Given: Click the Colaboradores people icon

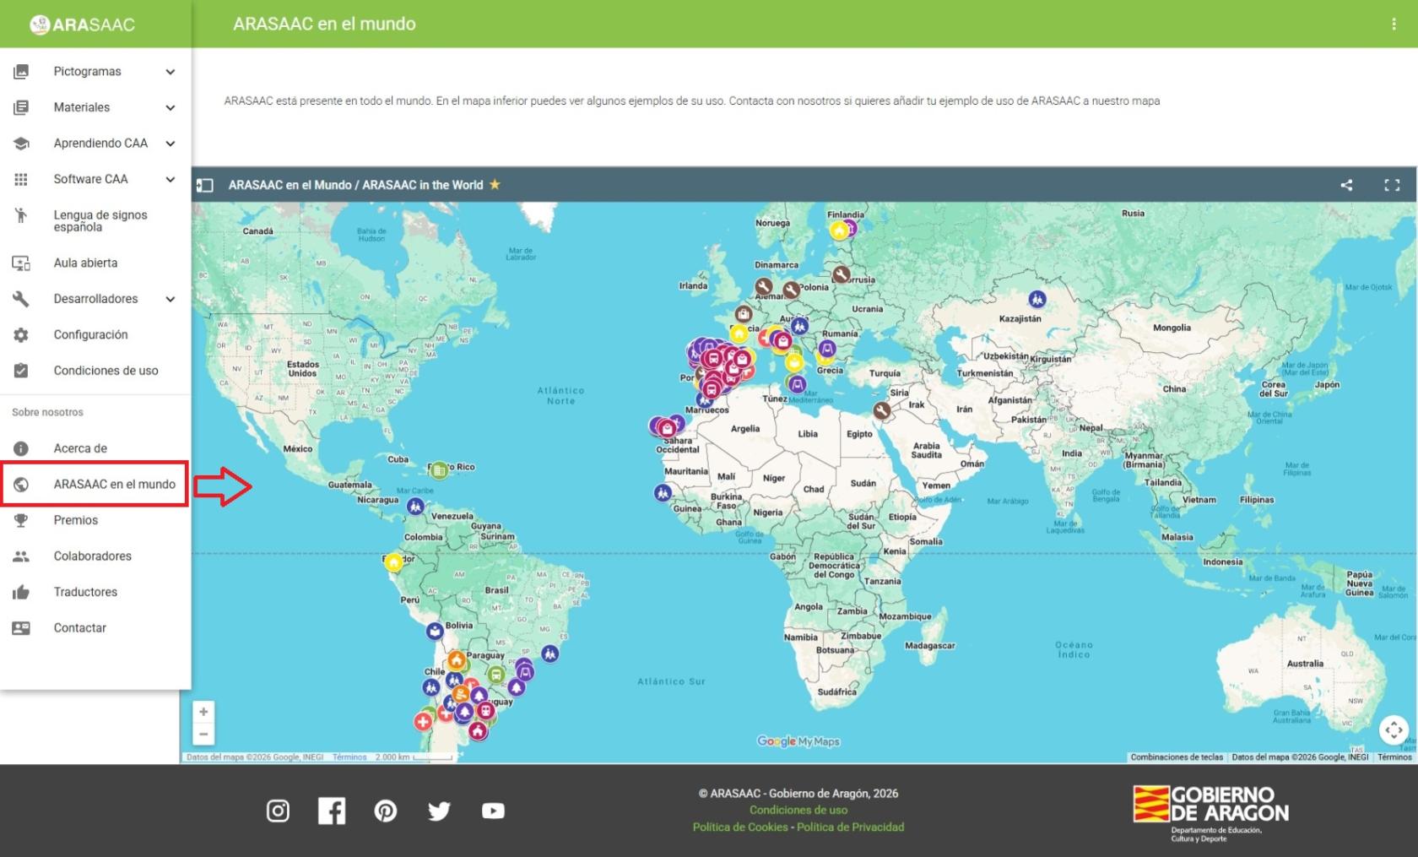Looking at the screenshot, I should [21, 556].
